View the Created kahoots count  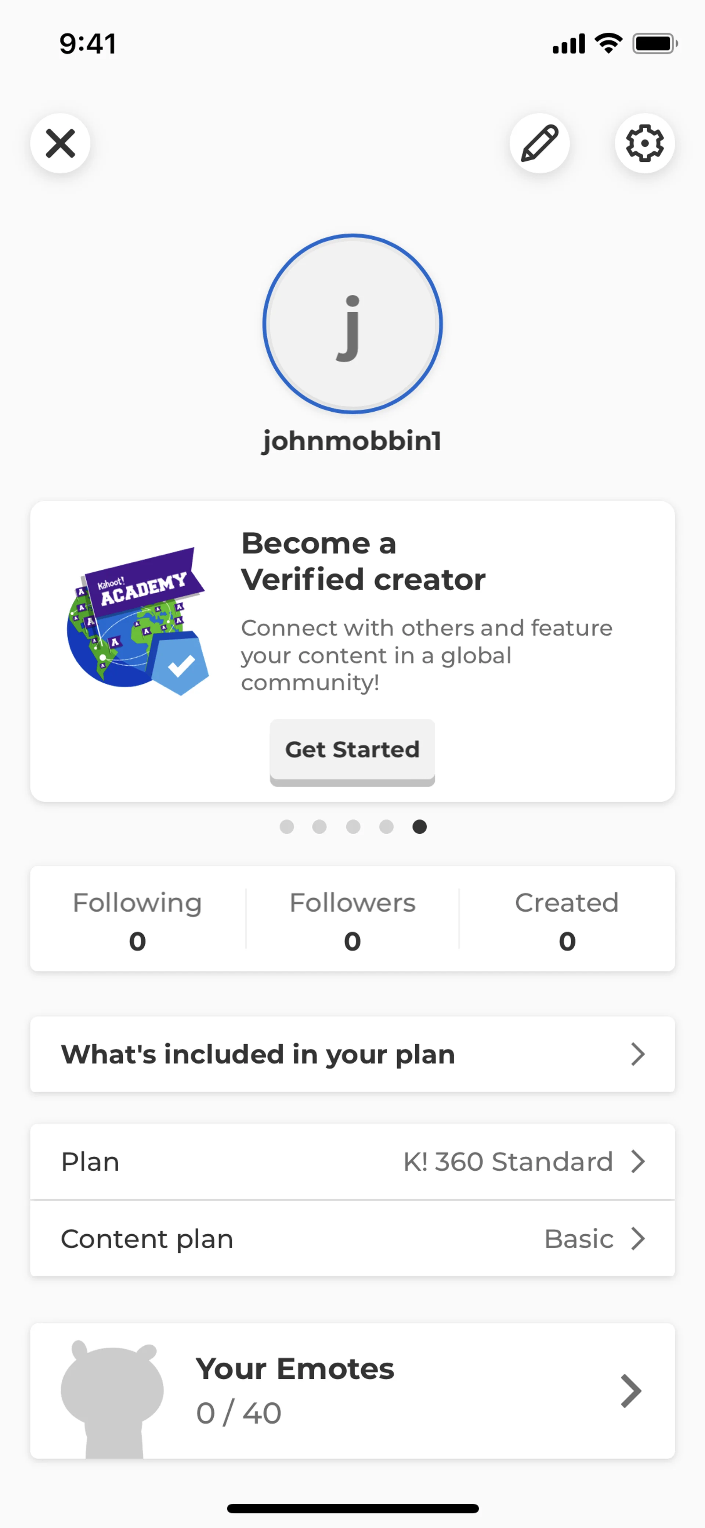tap(567, 919)
